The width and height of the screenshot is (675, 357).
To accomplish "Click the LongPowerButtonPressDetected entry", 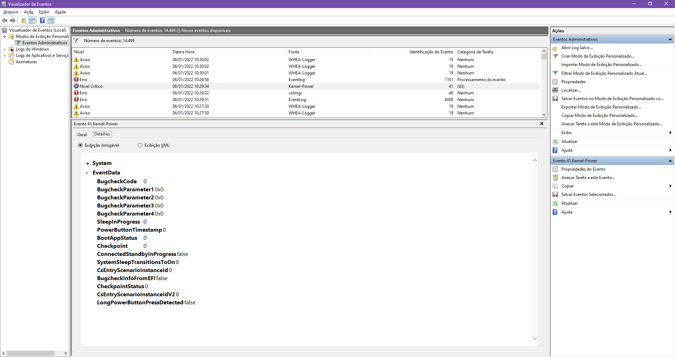I will point(146,303).
